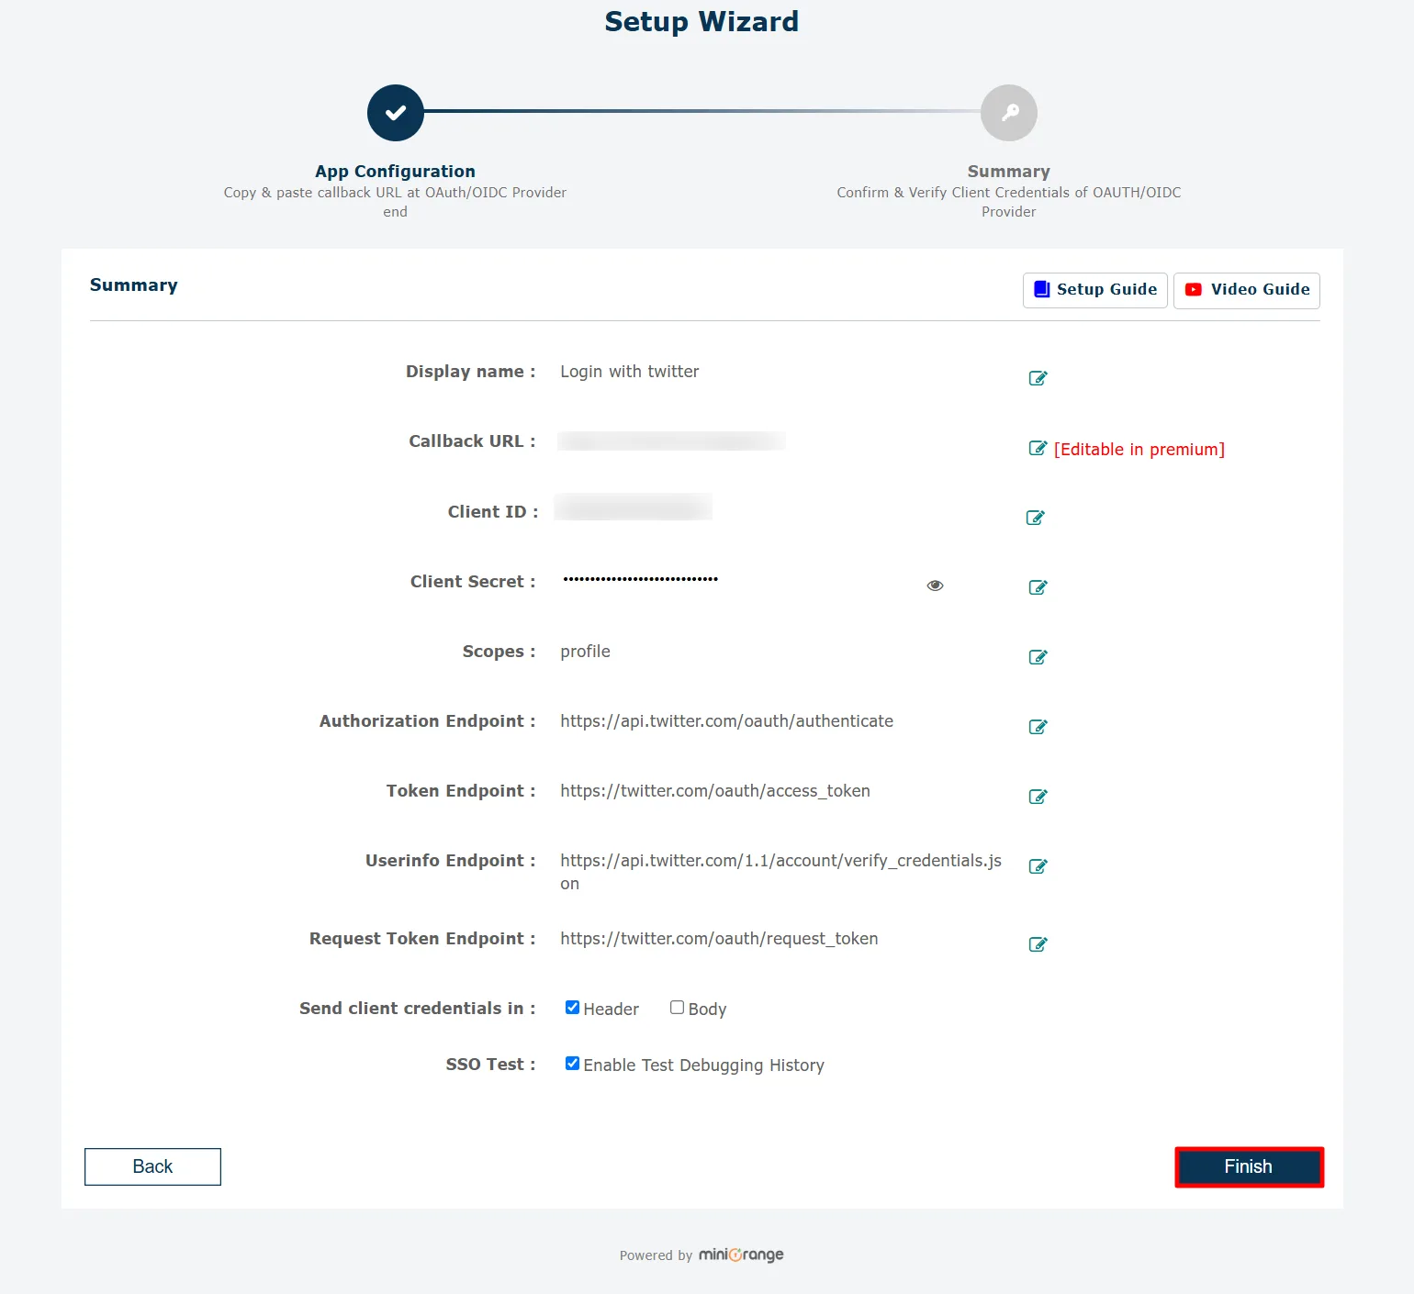Click the Summary step label
The height and width of the screenshot is (1294, 1414).
(x=1008, y=172)
